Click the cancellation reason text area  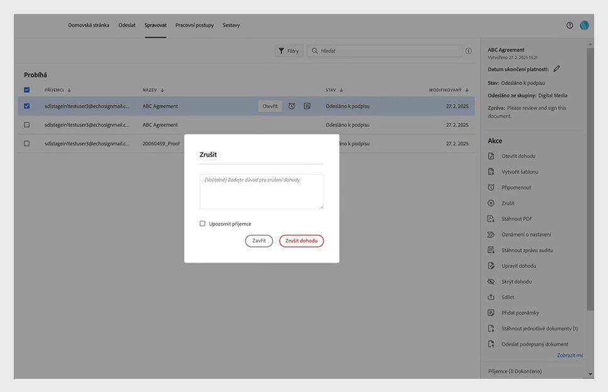(x=262, y=192)
